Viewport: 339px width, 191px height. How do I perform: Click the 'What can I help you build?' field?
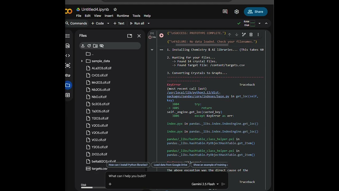coord(167,176)
